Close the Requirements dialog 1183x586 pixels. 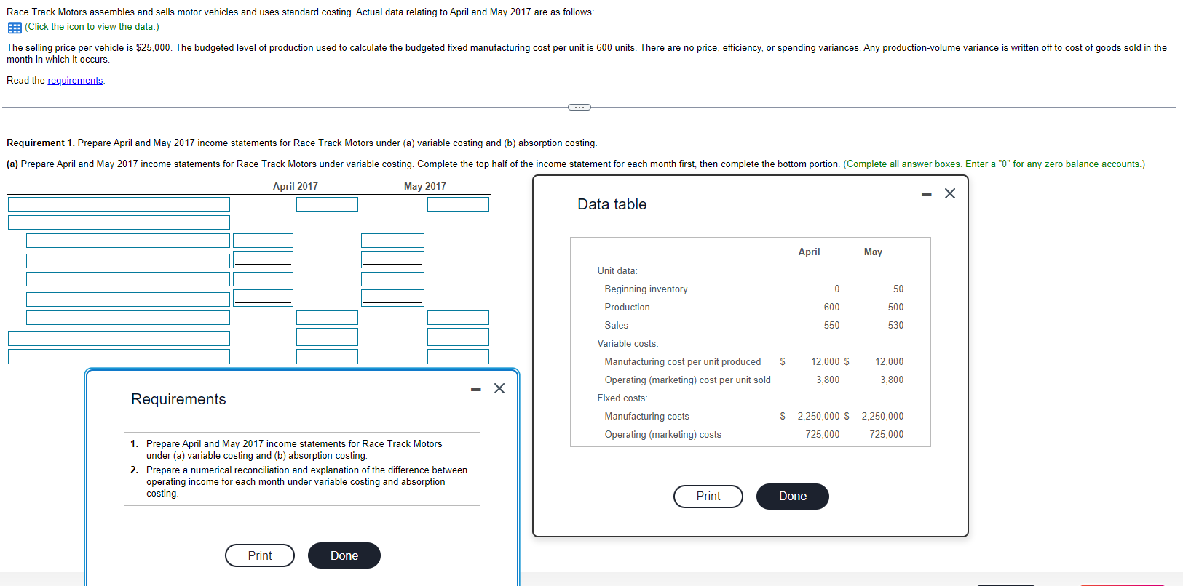pyautogui.click(x=499, y=388)
